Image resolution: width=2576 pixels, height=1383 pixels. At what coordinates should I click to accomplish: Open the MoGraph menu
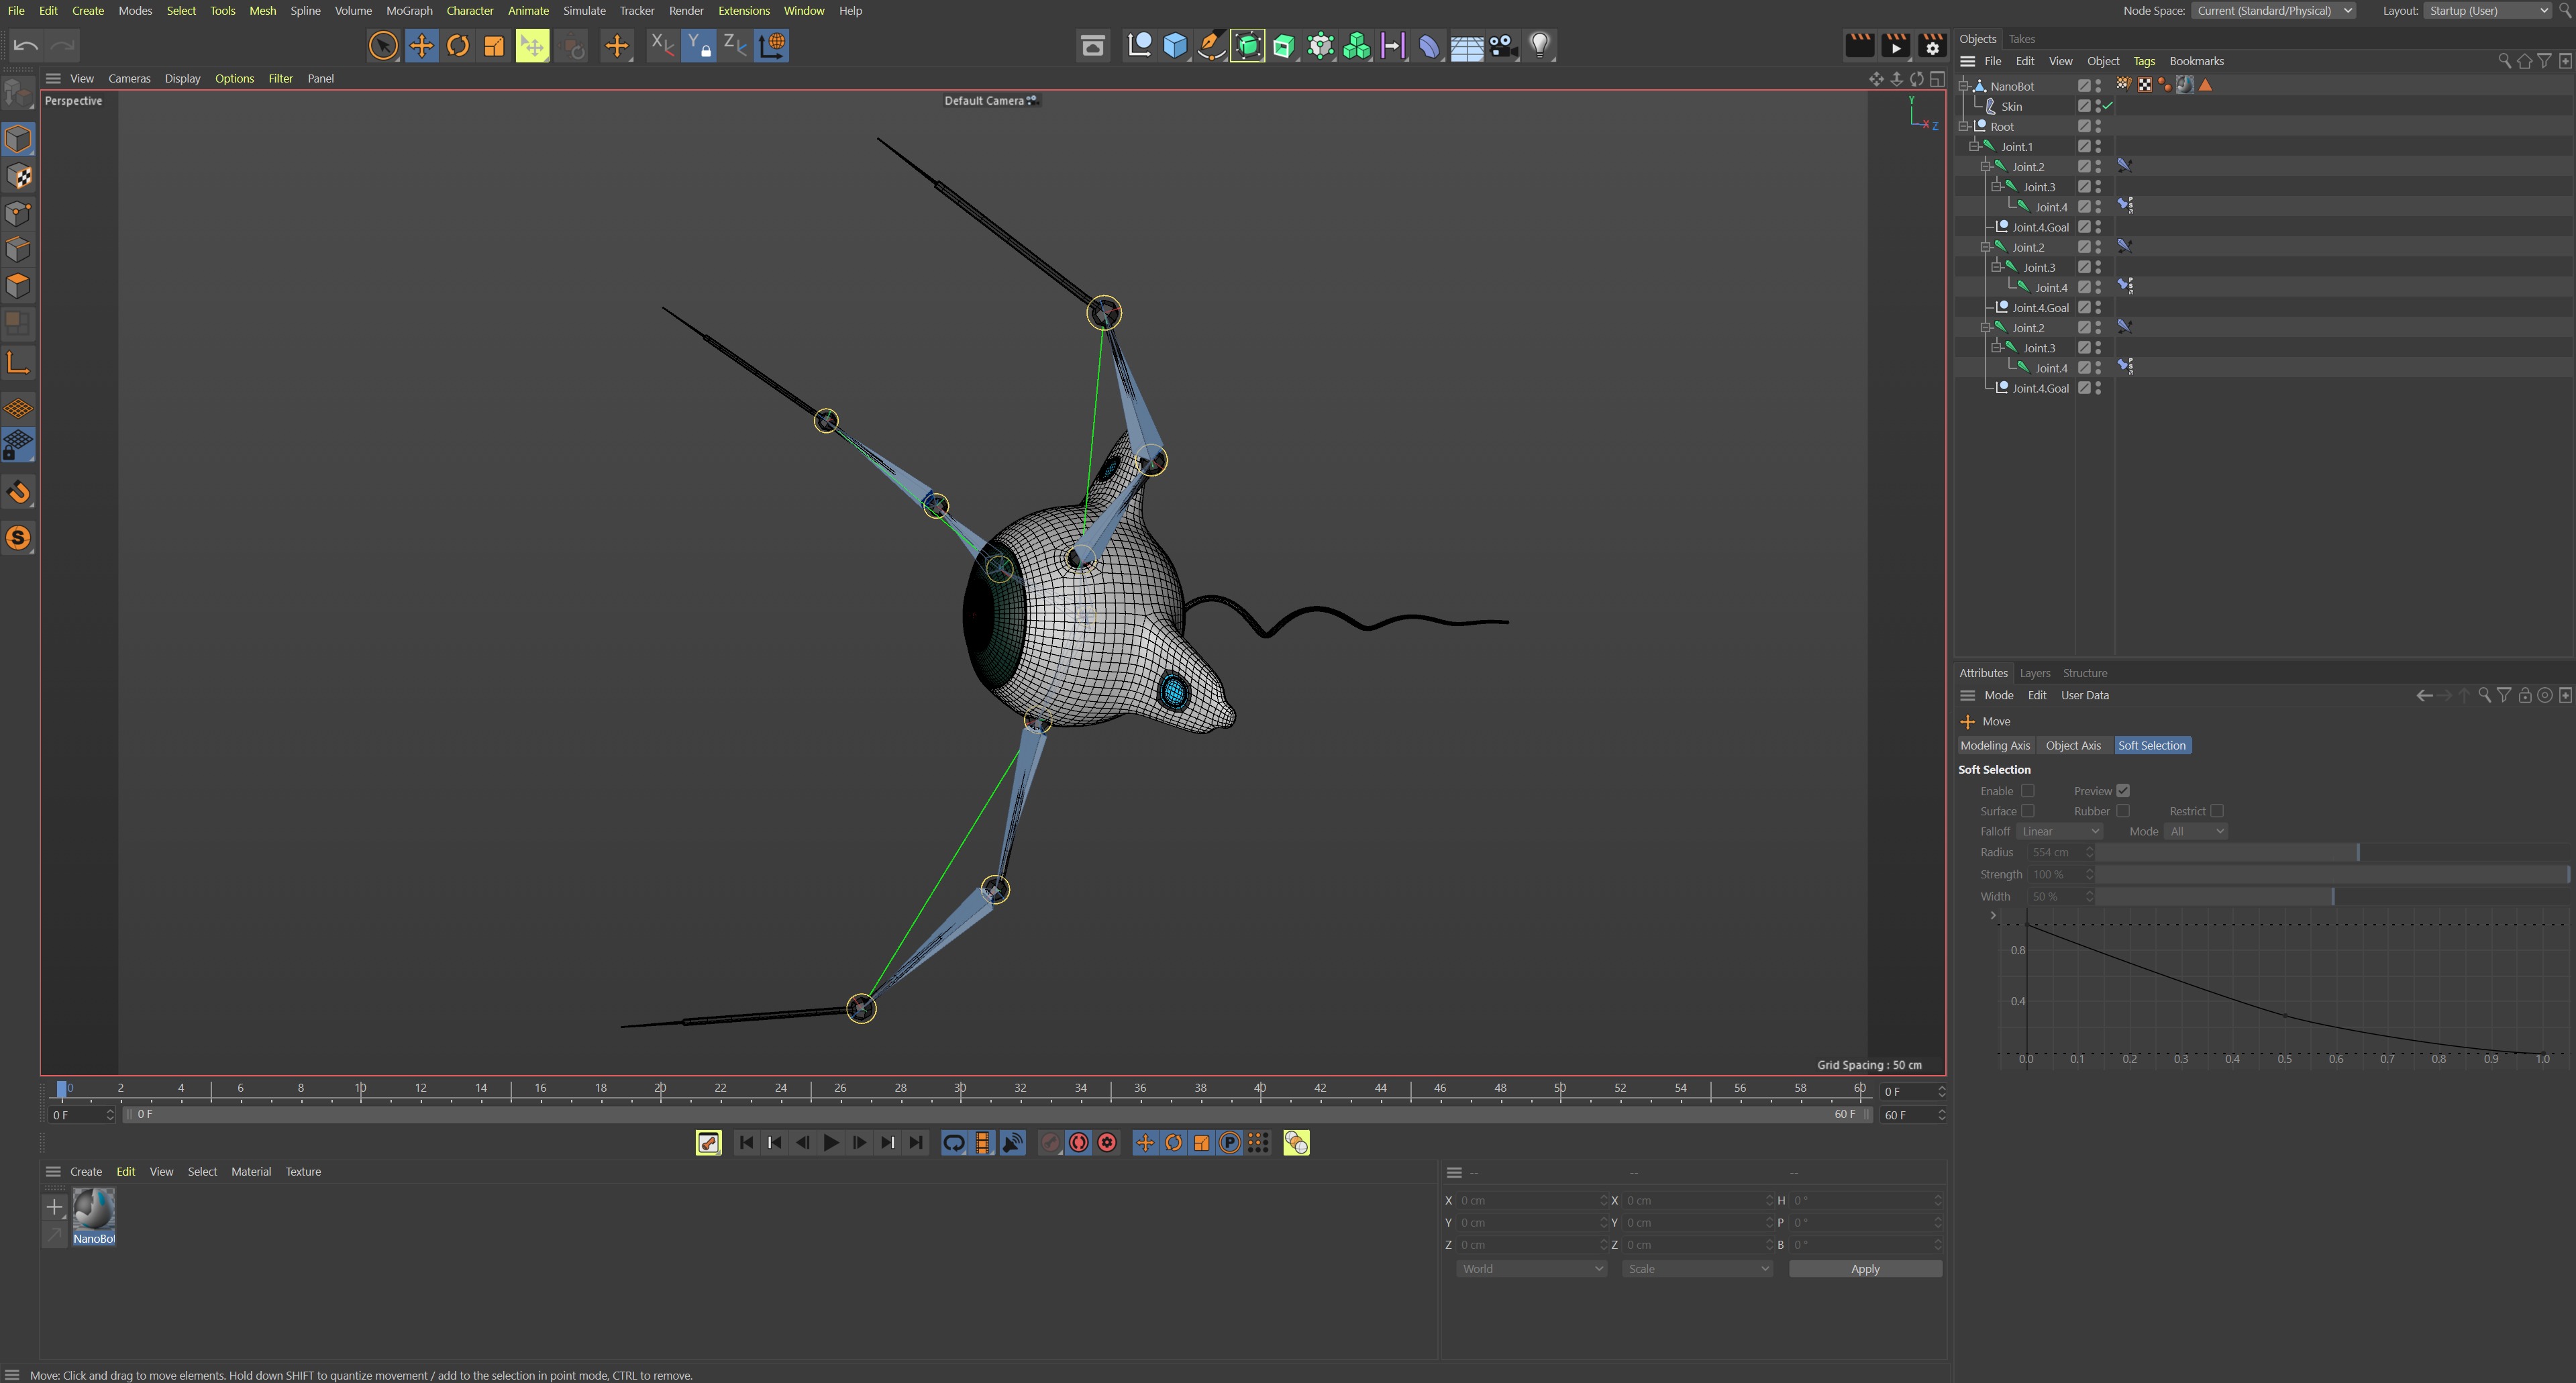tap(409, 10)
